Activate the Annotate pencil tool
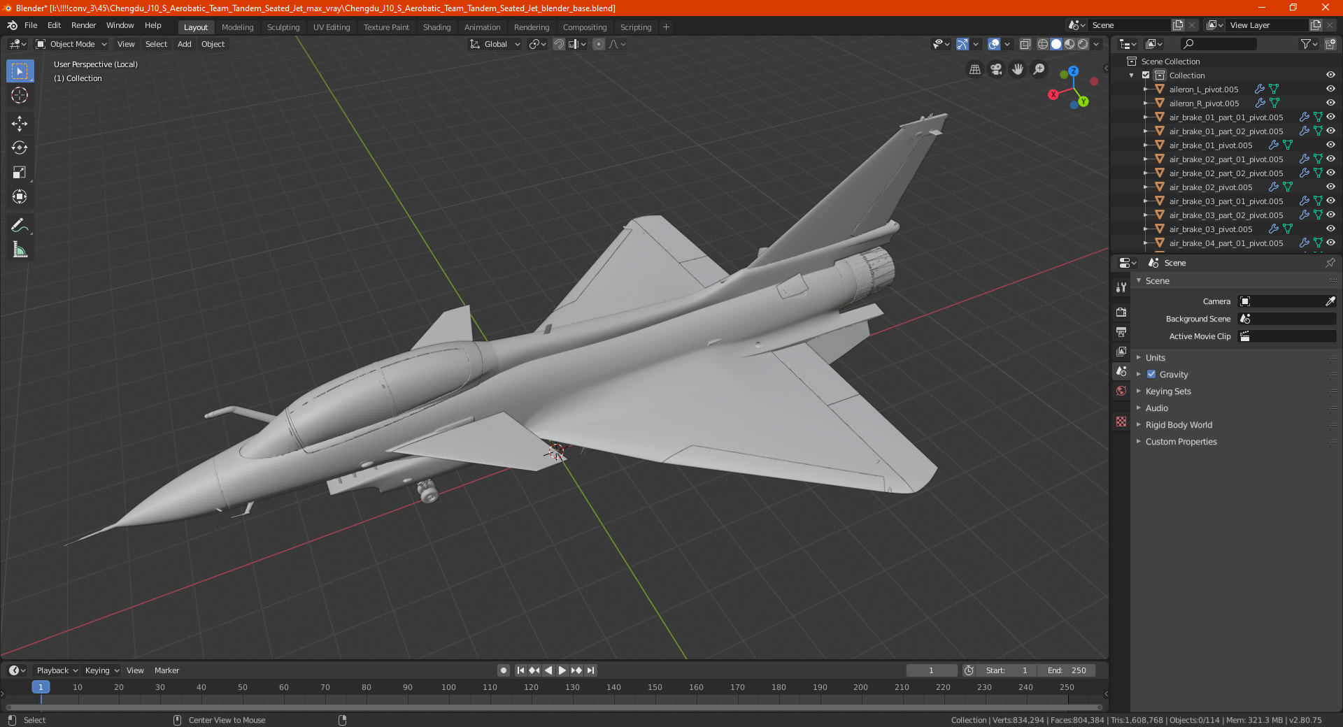The height and width of the screenshot is (727, 1343). (20, 225)
